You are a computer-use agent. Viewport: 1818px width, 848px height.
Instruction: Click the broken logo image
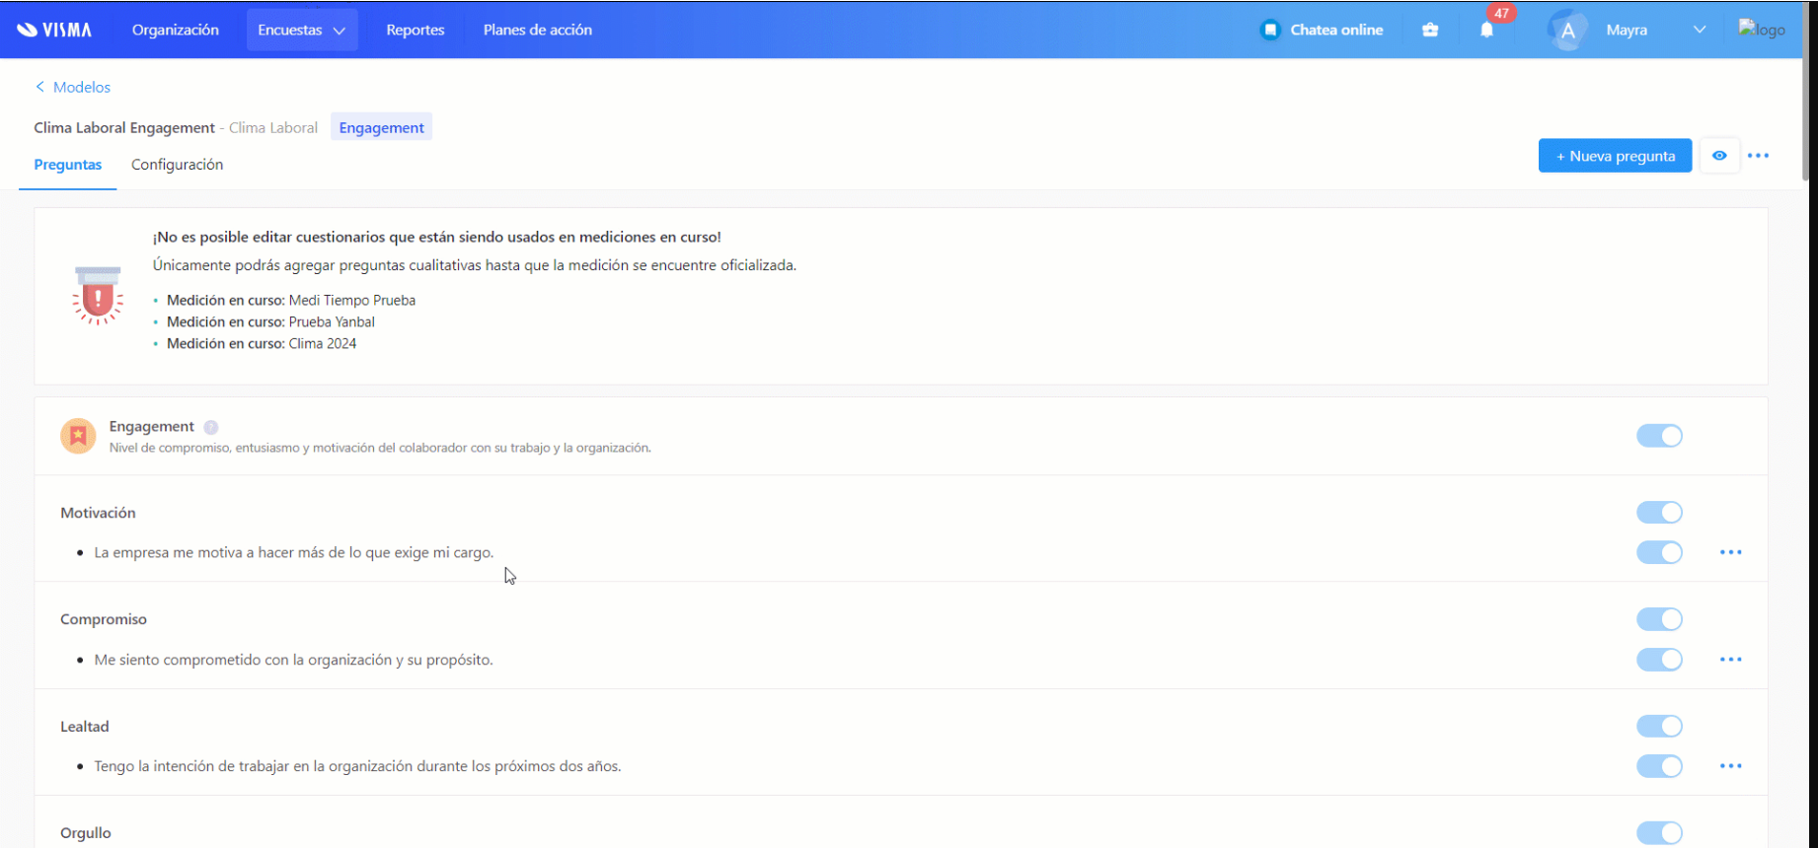(1762, 30)
